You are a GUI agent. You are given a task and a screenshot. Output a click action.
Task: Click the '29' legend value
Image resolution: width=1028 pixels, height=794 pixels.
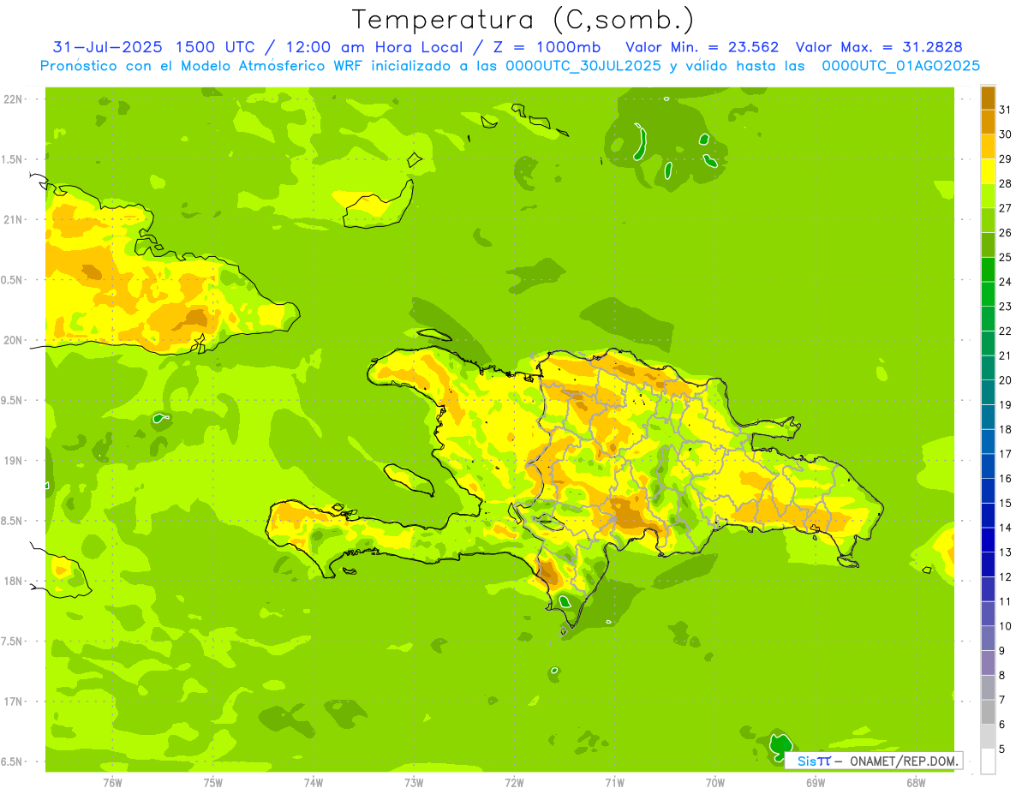point(1006,159)
